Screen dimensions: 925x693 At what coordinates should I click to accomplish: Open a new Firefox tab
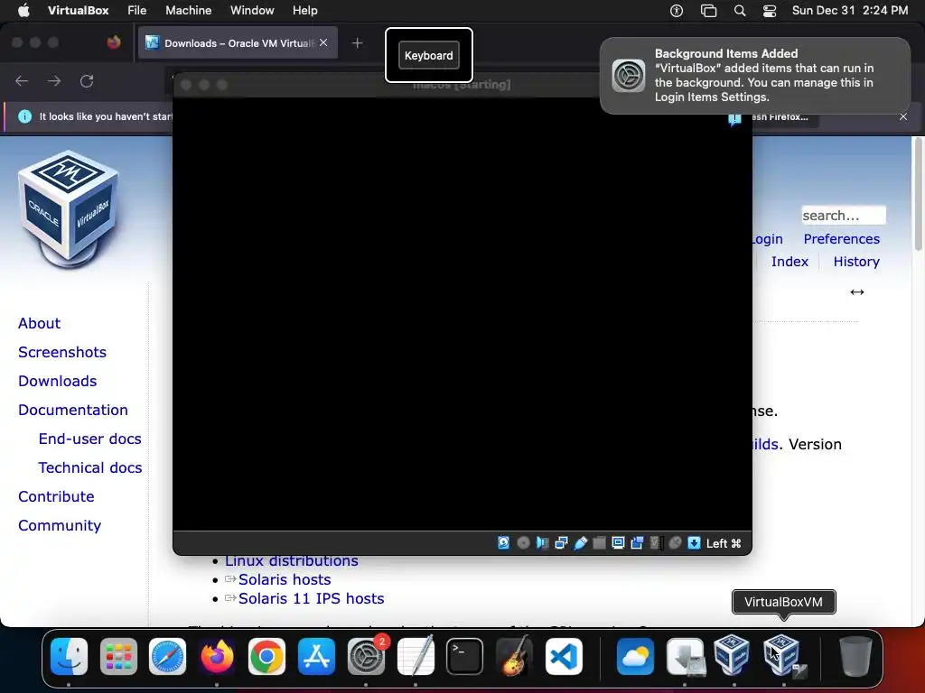[x=357, y=43]
